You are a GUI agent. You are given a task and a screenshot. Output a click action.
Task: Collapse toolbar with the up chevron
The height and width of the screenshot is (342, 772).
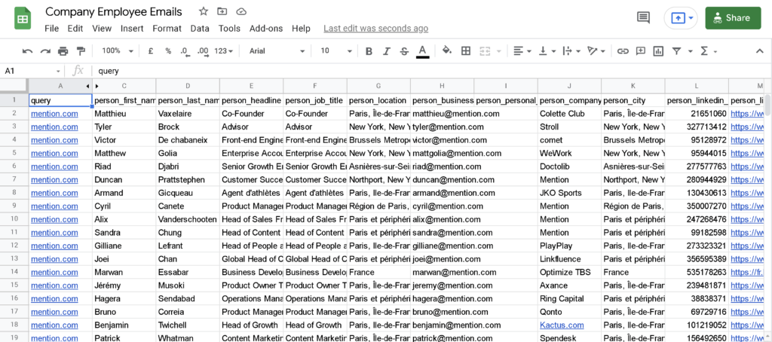[x=758, y=51]
